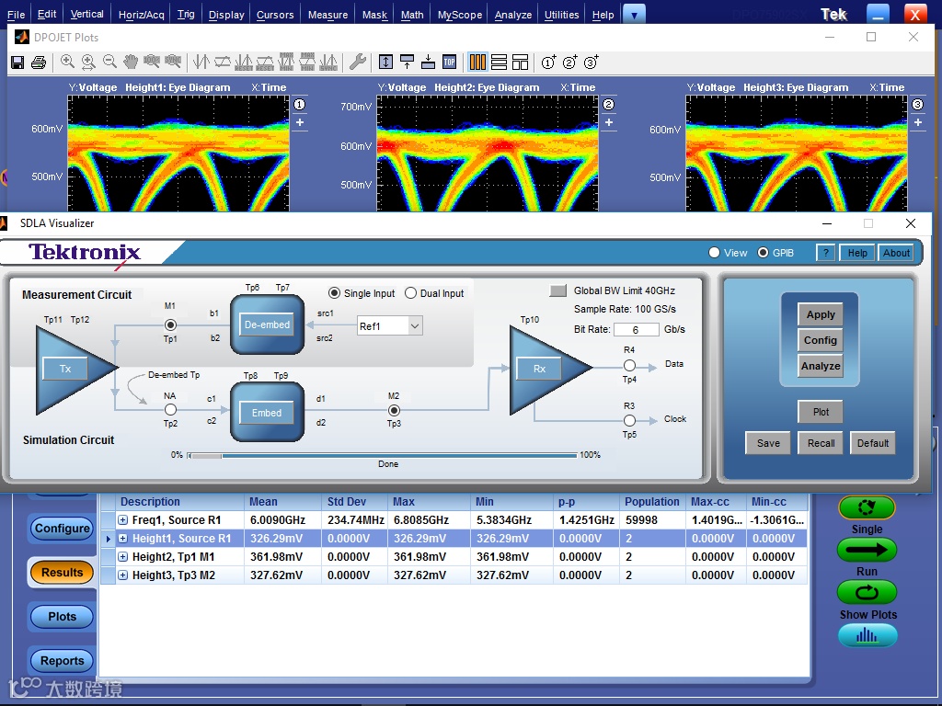Select the Tp5 Clock test point radio
942x706 pixels.
(629, 420)
